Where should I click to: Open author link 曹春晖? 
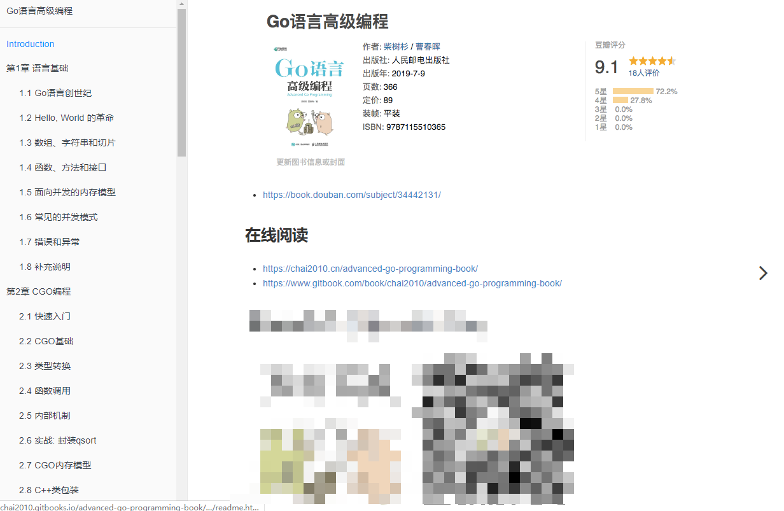point(426,46)
